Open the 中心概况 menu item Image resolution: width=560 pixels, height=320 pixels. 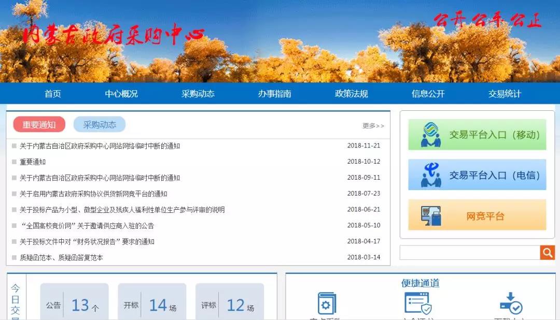coord(121,94)
